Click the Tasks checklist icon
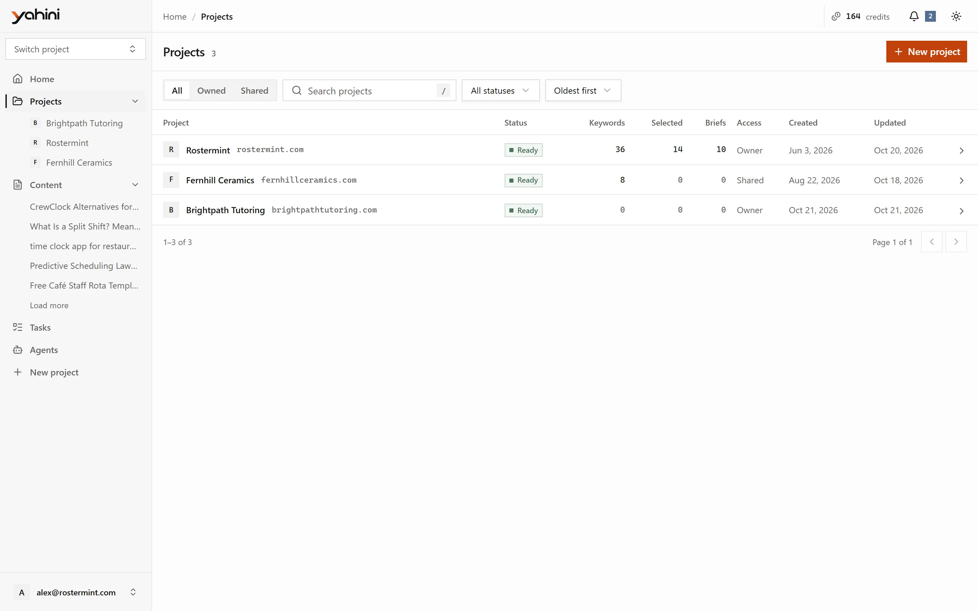 coord(17,327)
